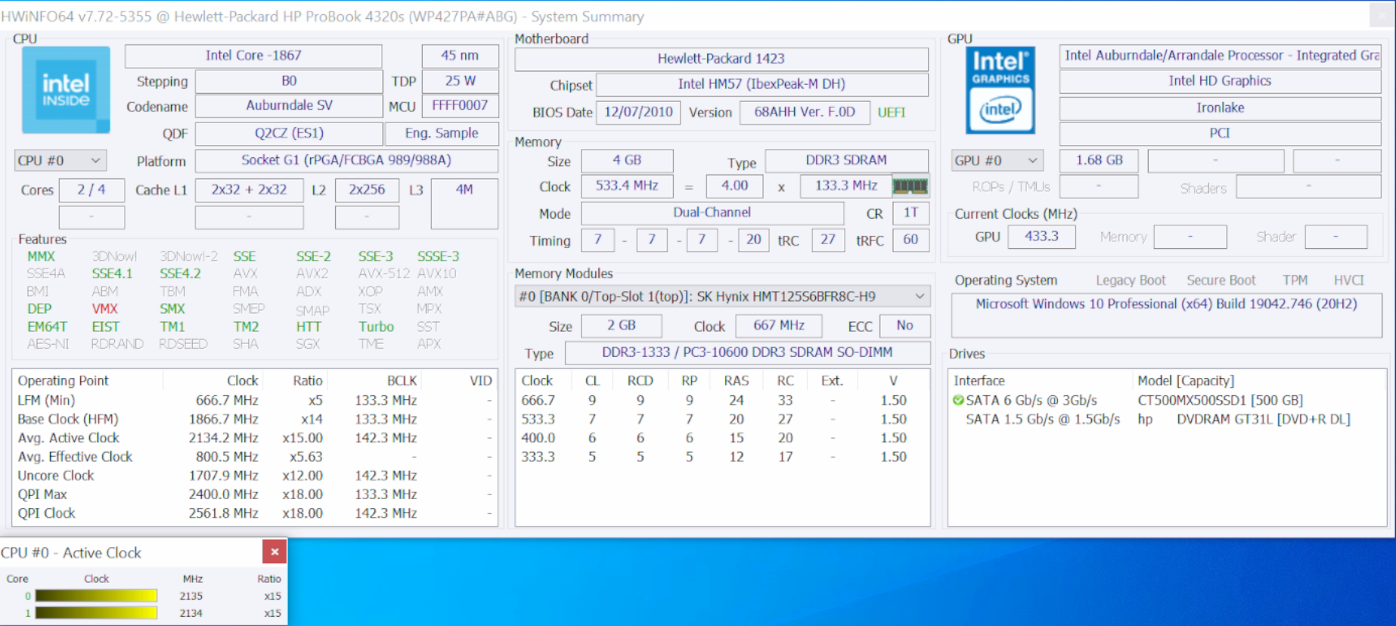Click the 25 W TDP value
Image resolution: width=1396 pixels, height=626 pixels.
(x=460, y=81)
